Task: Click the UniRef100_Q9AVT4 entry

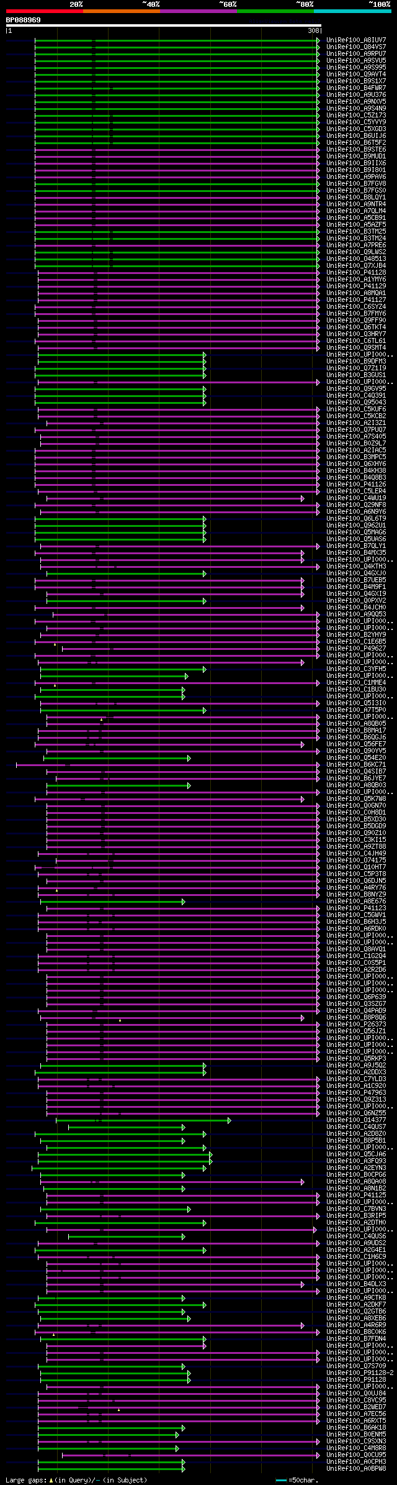Action: point(356,74)
